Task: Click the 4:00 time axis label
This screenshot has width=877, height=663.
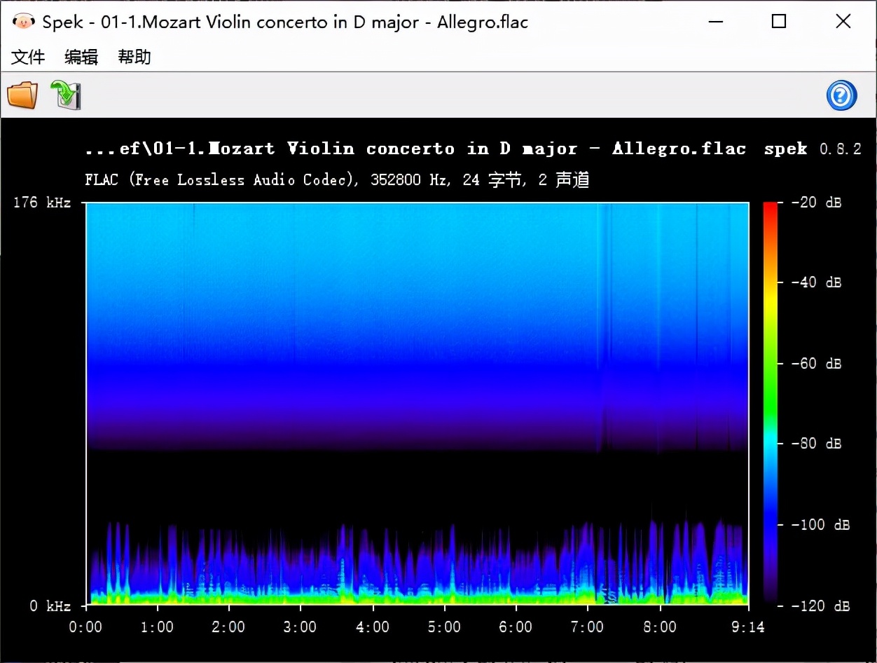Action: click(373, 627)
